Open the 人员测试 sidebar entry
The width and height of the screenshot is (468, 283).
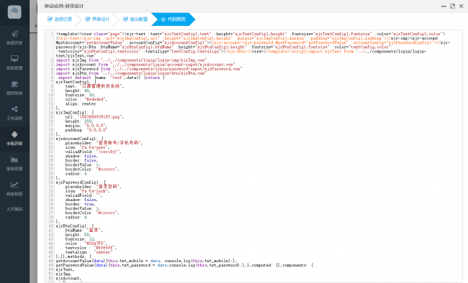pyautogui.click(x=14, y=209)
